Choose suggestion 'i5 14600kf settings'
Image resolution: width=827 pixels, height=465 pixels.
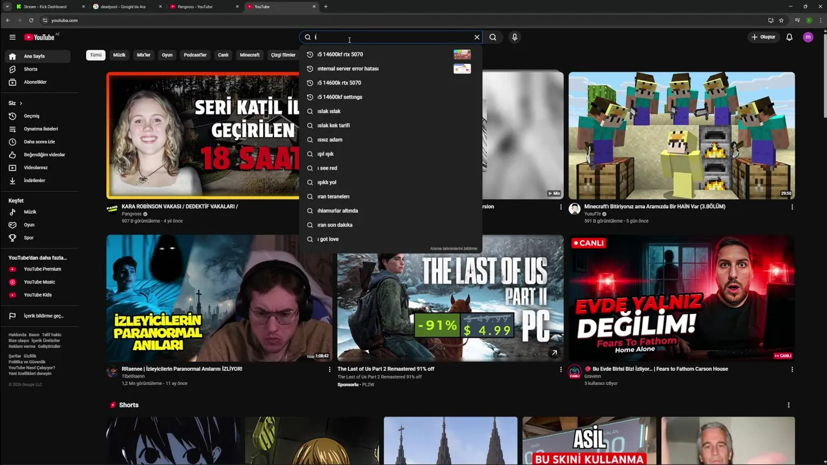(390, 97)
